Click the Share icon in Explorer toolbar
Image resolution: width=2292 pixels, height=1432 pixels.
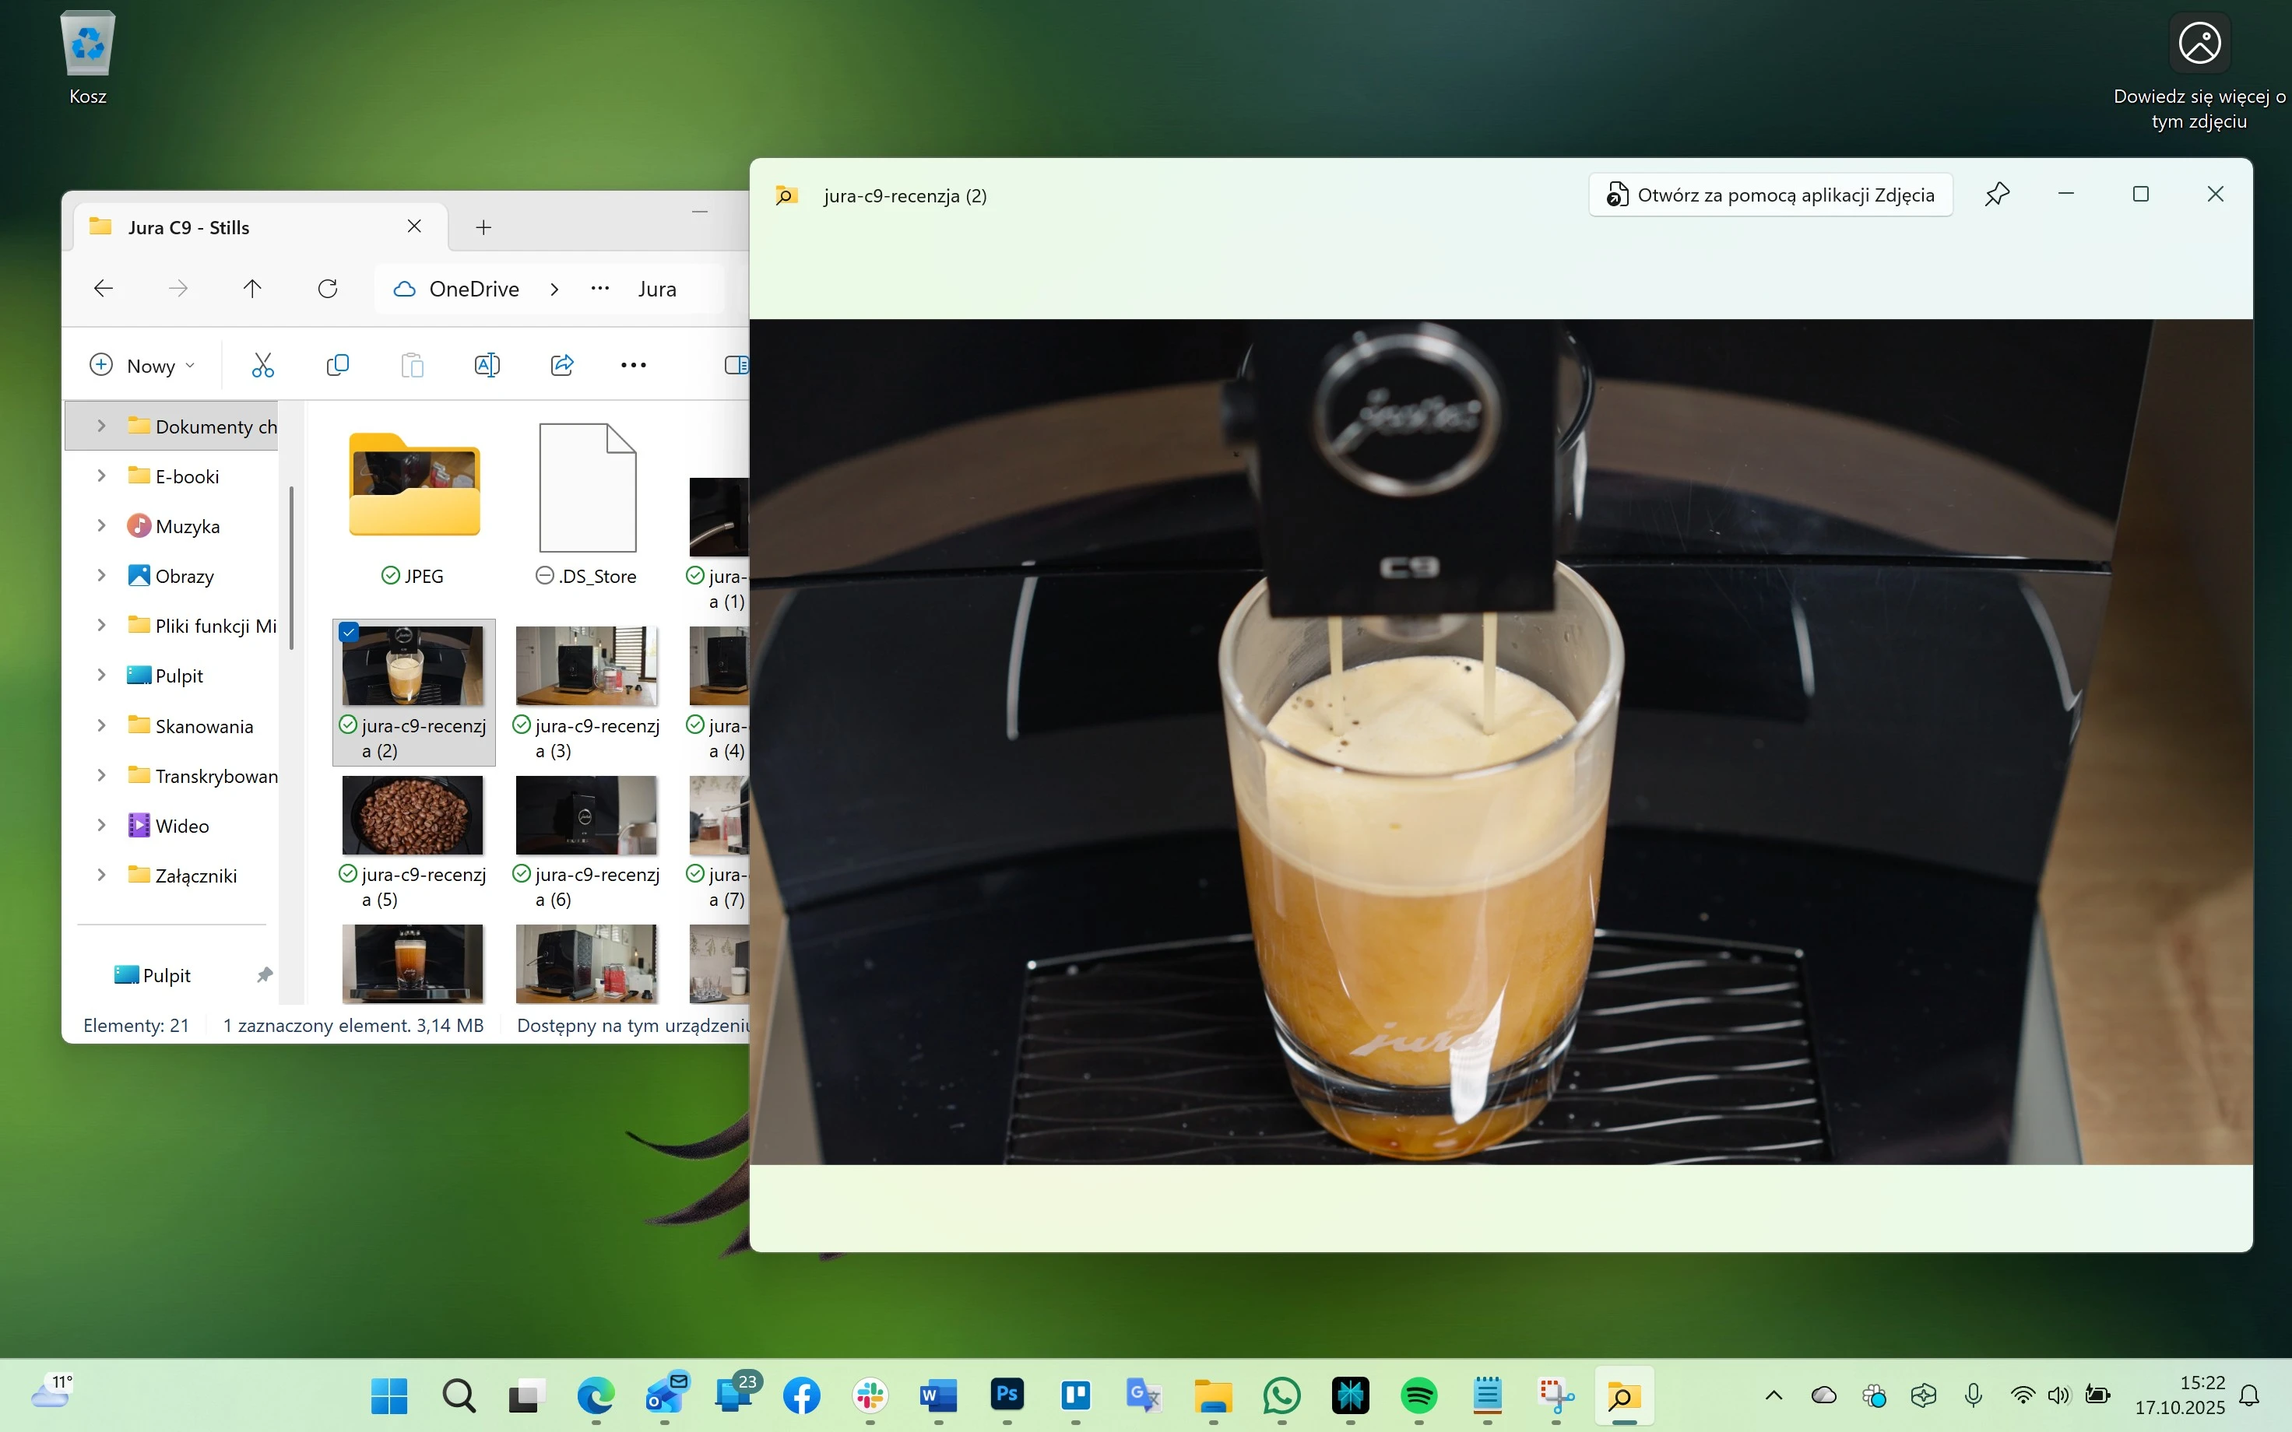(561, 365)
